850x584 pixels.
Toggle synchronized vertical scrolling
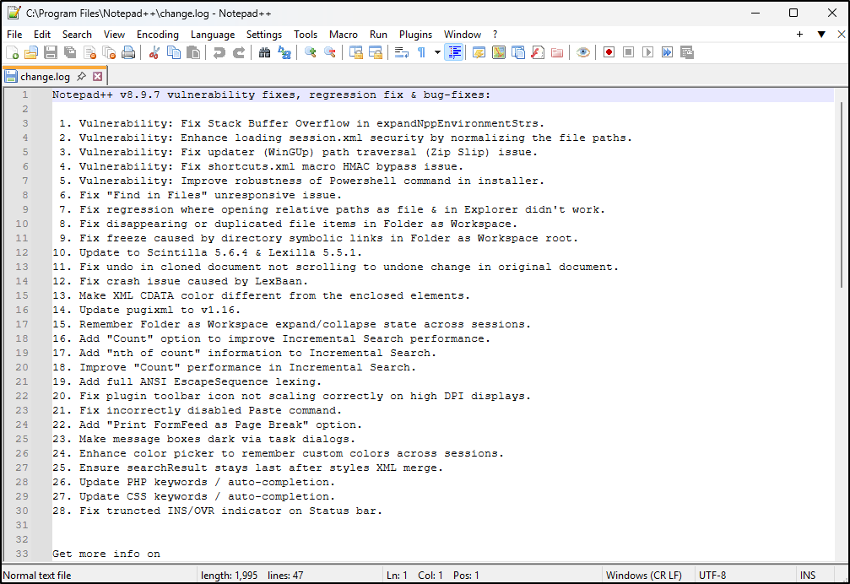coord(355,52)
